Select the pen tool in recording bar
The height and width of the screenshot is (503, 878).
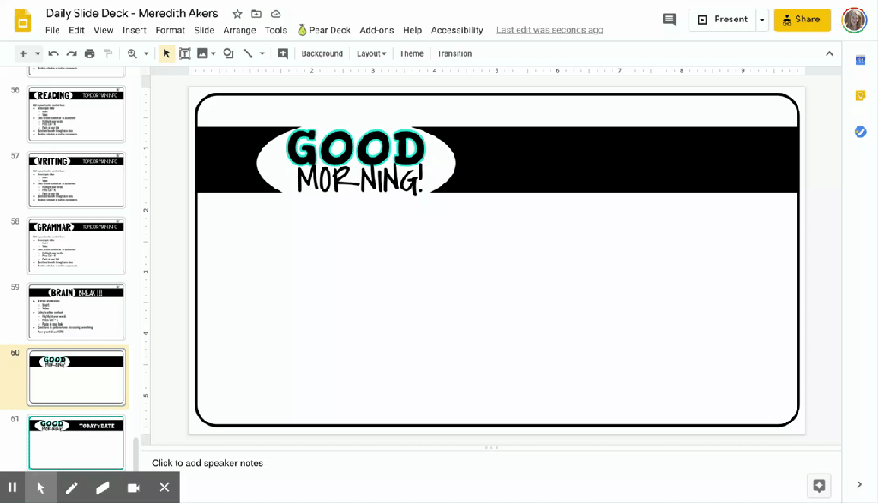click(x=72, y=488)
